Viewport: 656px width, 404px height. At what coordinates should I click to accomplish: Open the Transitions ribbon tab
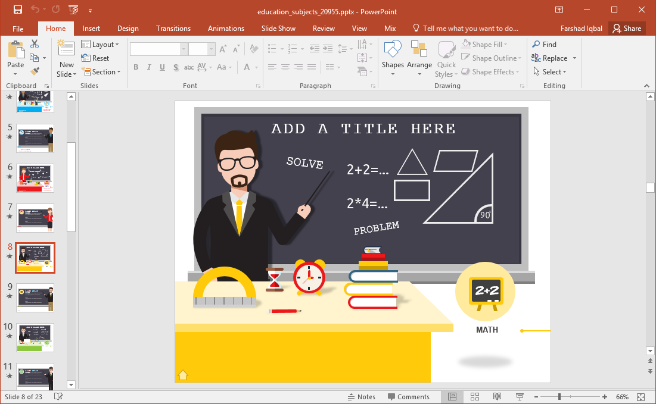pos(173,29)
